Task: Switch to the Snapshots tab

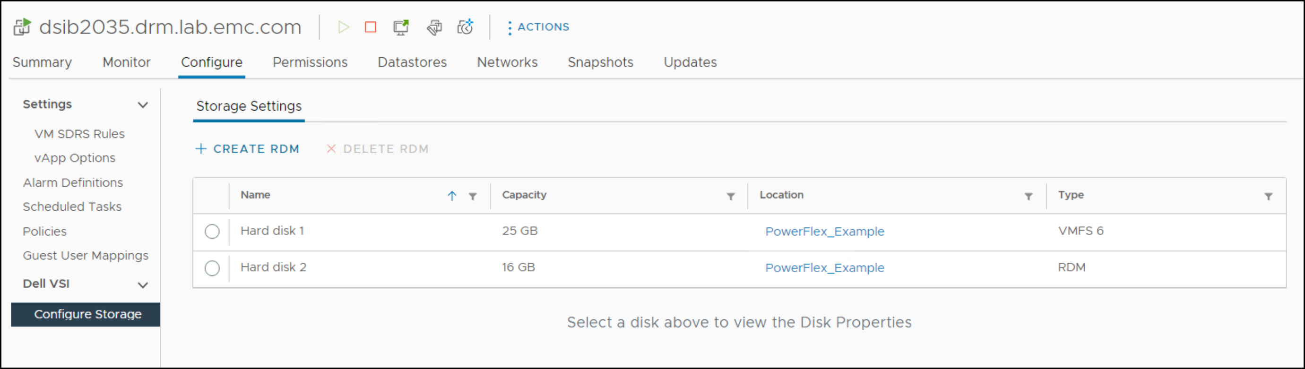Action: click(600, 62)
